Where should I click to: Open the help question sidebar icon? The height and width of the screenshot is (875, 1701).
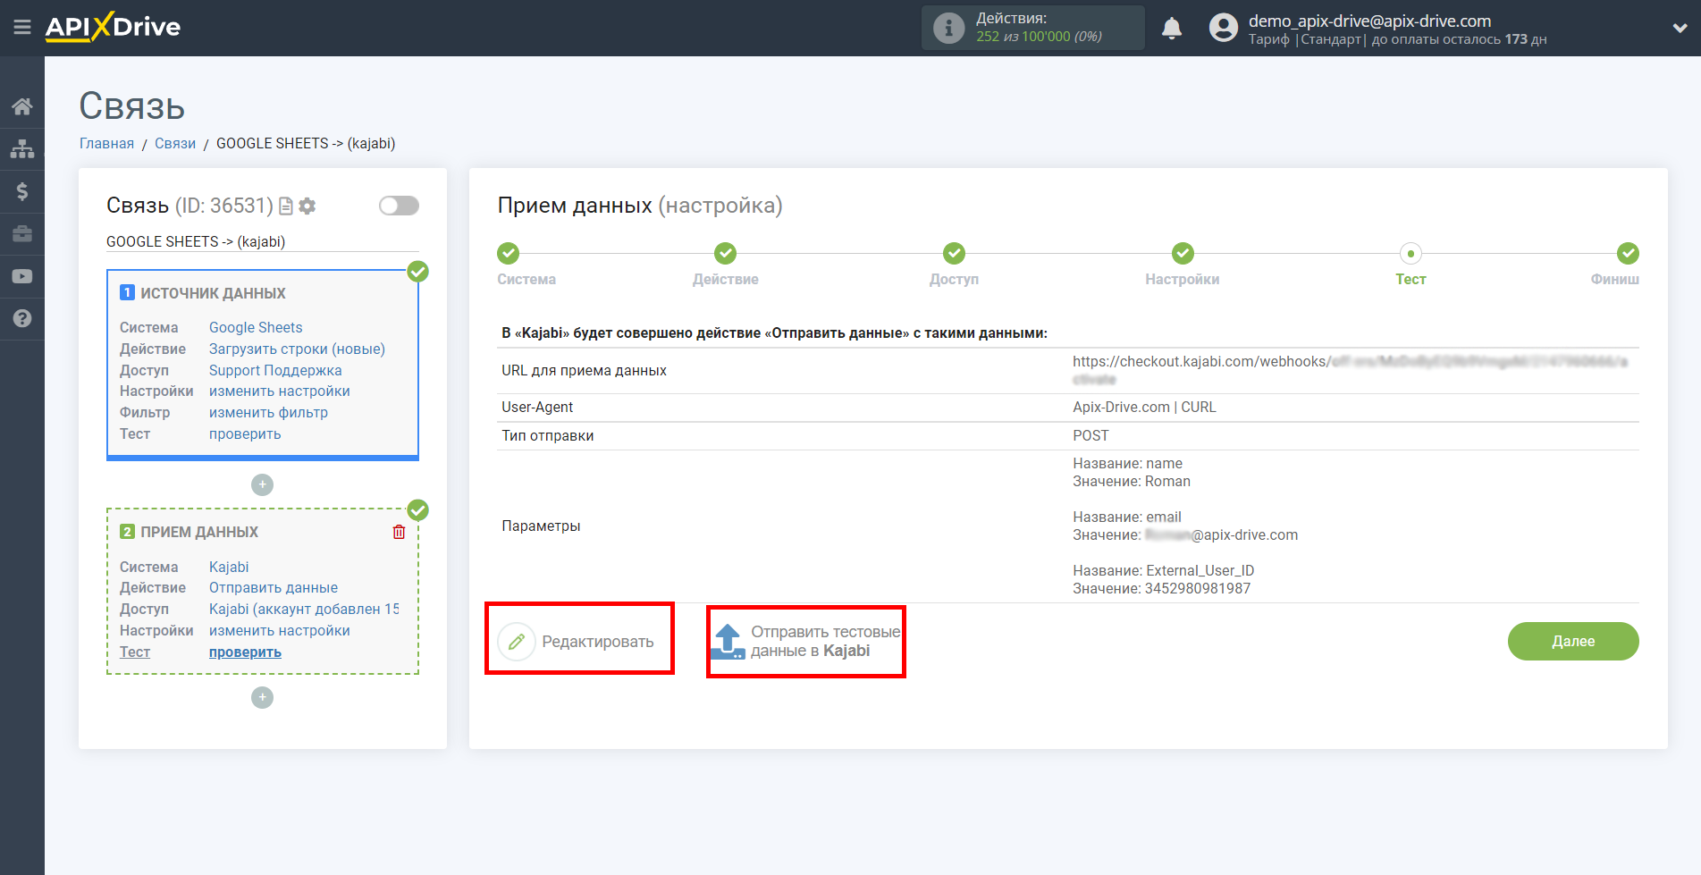coord(22,318)
